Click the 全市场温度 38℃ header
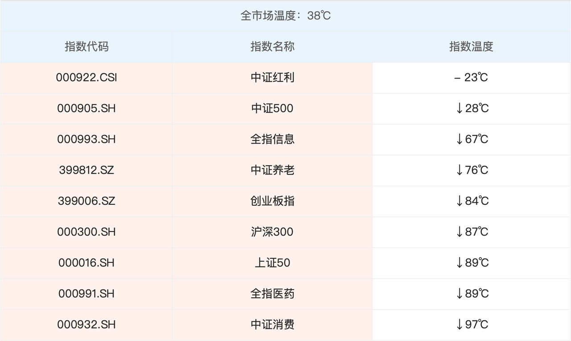Screen dimensions: 571x341 coord(285,16)
